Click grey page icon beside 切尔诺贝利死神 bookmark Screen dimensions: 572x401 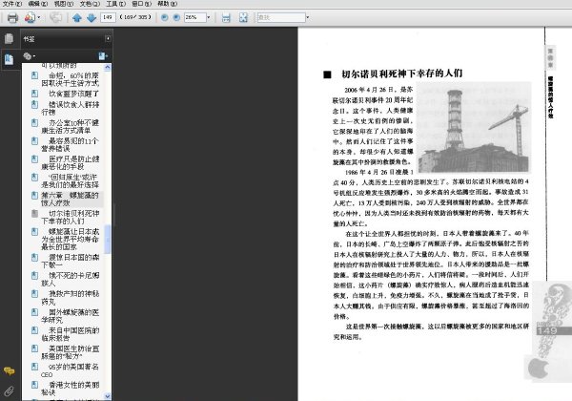(34, 213)
